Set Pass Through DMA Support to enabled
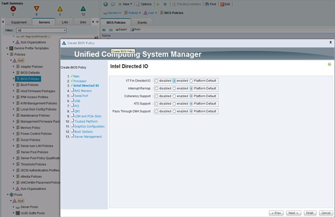The height and width of the screenshot is (217, 335). pyautogui.click(x=174, y=111)
